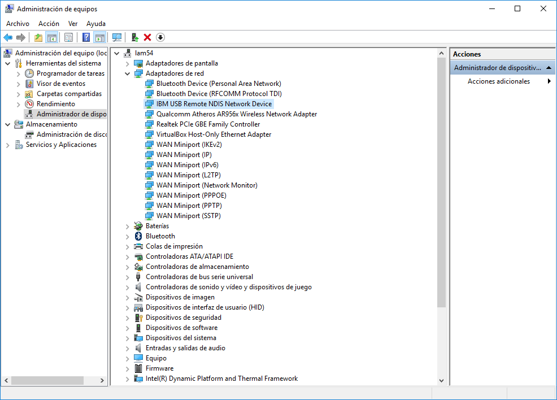The width and height of the screenshot is (557, 400).
Task: Open the Ayuda menu
Action: click(x=96, y=24)
